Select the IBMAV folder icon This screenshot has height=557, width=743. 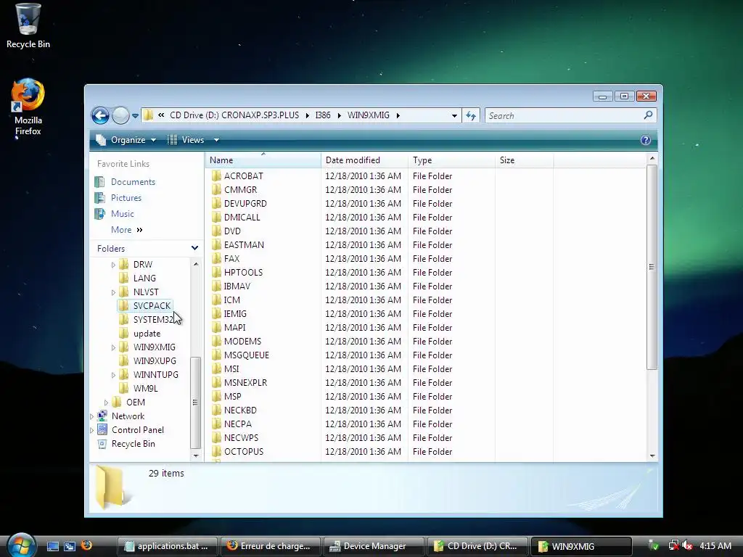(x=216, y=286)
